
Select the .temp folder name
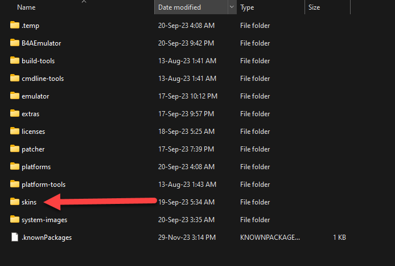point(31,26)
